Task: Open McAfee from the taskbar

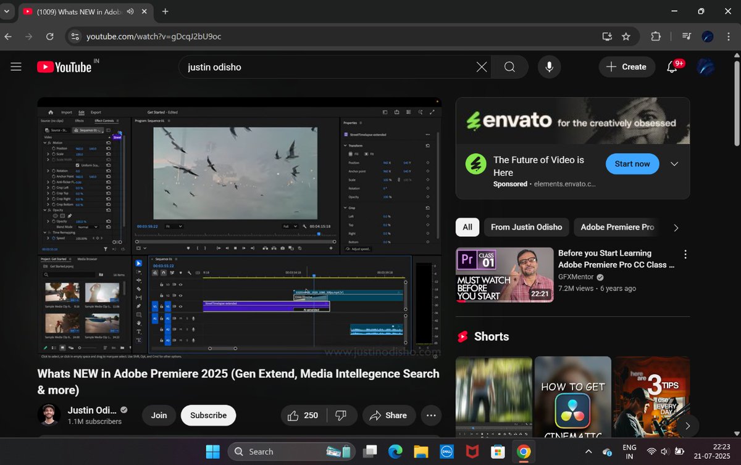Action: point(472,451)
